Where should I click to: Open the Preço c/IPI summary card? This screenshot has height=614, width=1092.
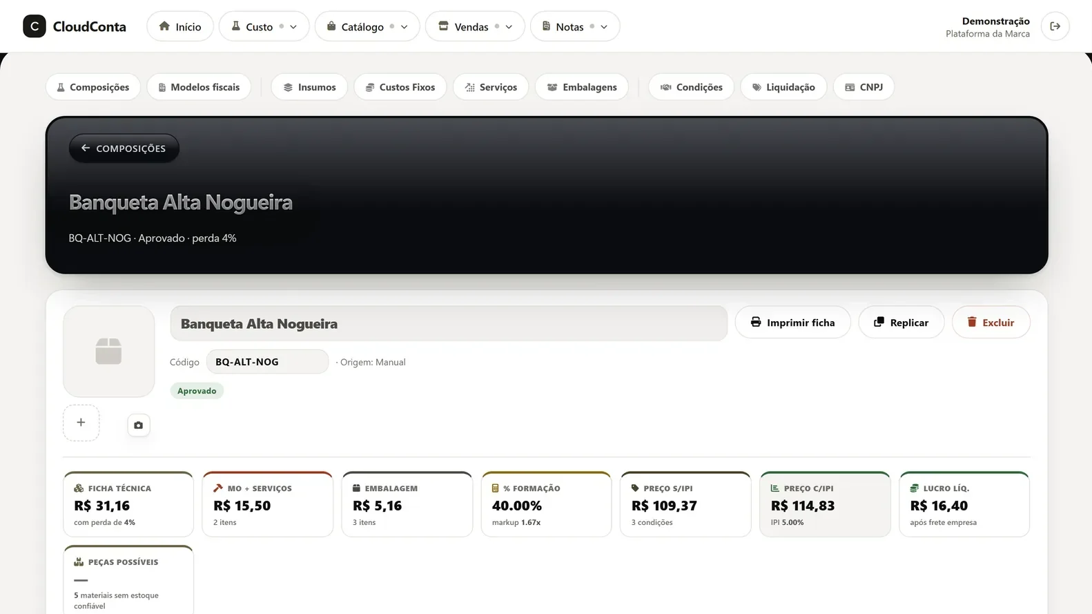[825, 504]
